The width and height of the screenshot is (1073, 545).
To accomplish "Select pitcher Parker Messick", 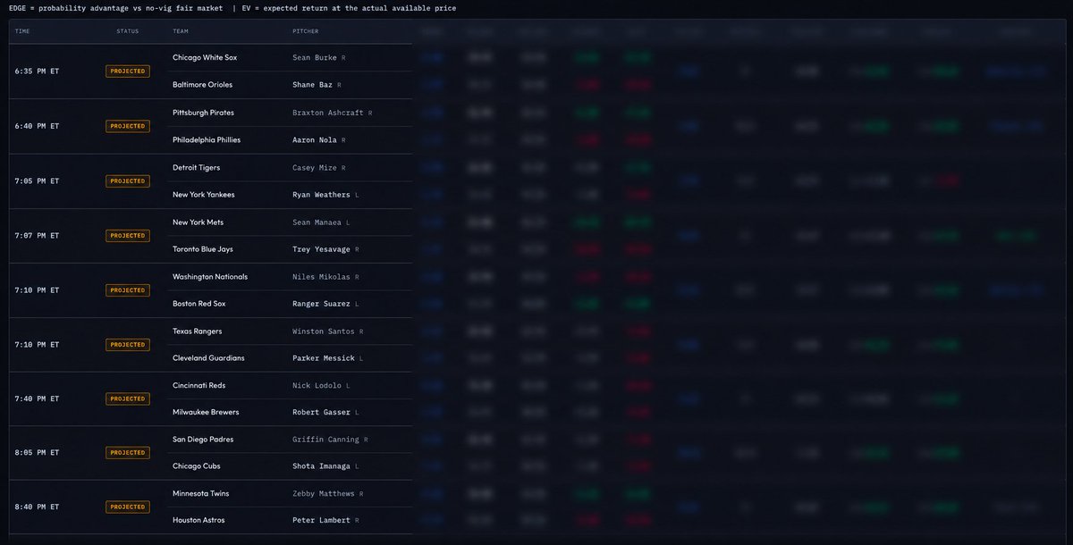I will (324, 358).
